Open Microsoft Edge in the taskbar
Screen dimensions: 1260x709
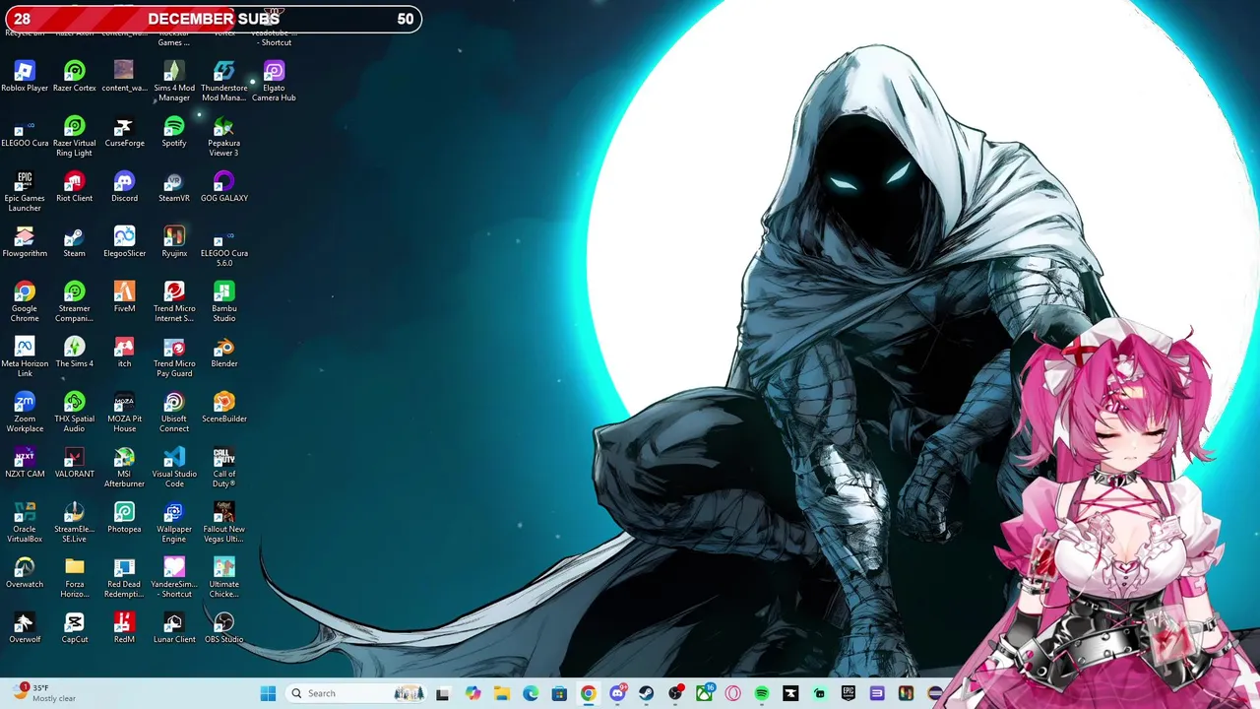(x=531, y=693)
